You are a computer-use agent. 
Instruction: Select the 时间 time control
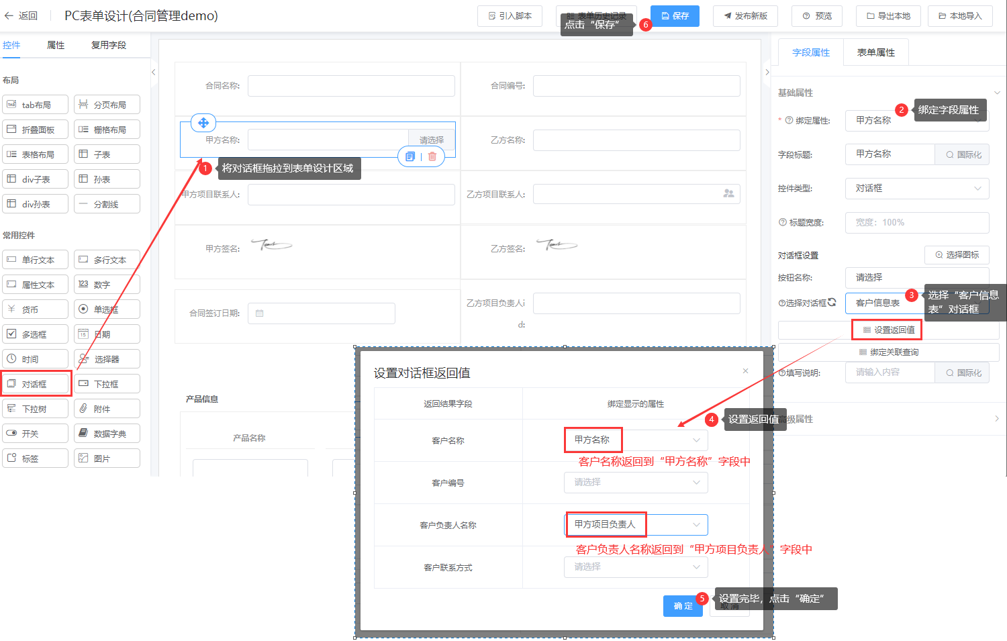click(36, 359)
